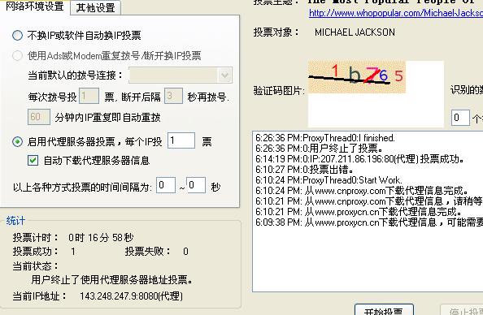483x315 pixels.
Task: Click the 投票成功 log entry line
Action: 360,159
